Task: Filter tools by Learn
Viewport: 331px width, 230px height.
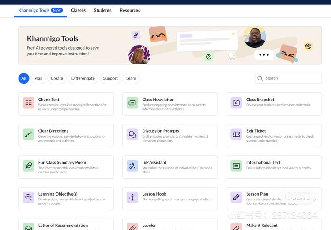Action: pyautogui.click(x=131, y=78)
